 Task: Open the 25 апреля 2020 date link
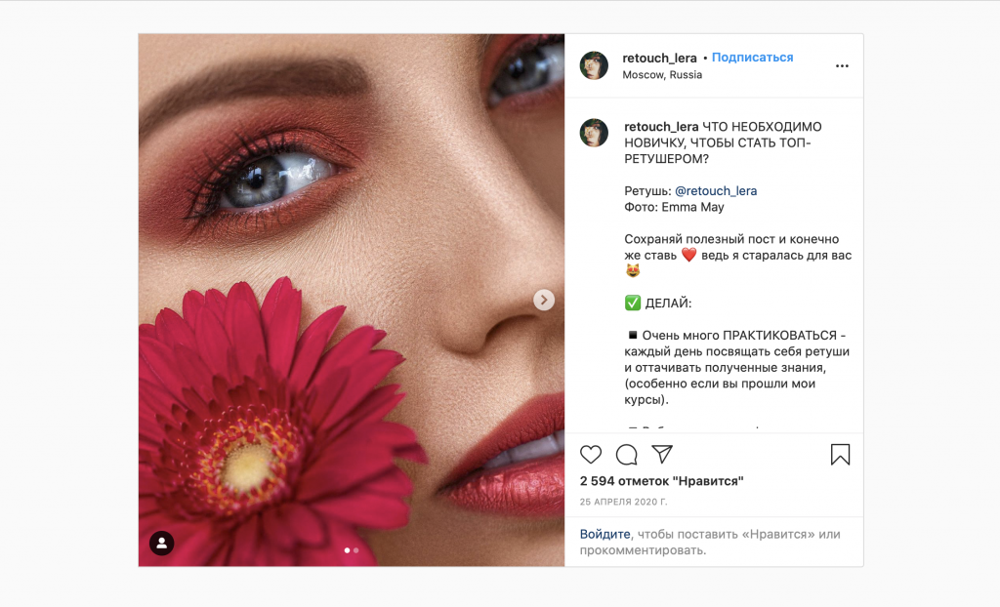(623, 502)
